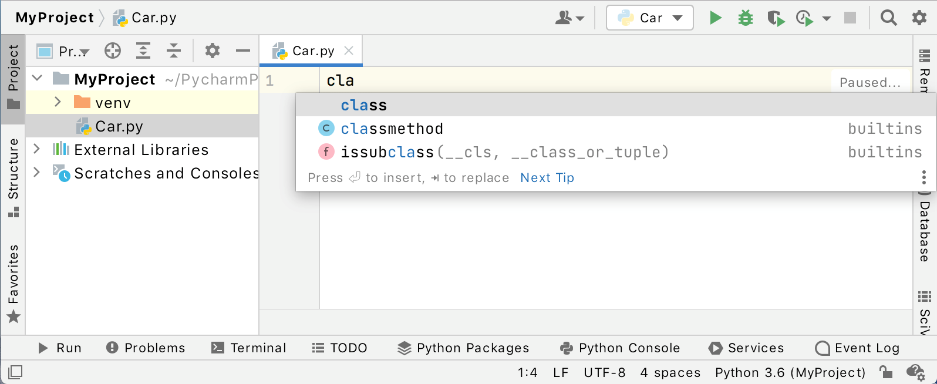This screenshot has height=384, width=937.
Task: Run with coverage using the shield icon
Action: tap(776, 18)
